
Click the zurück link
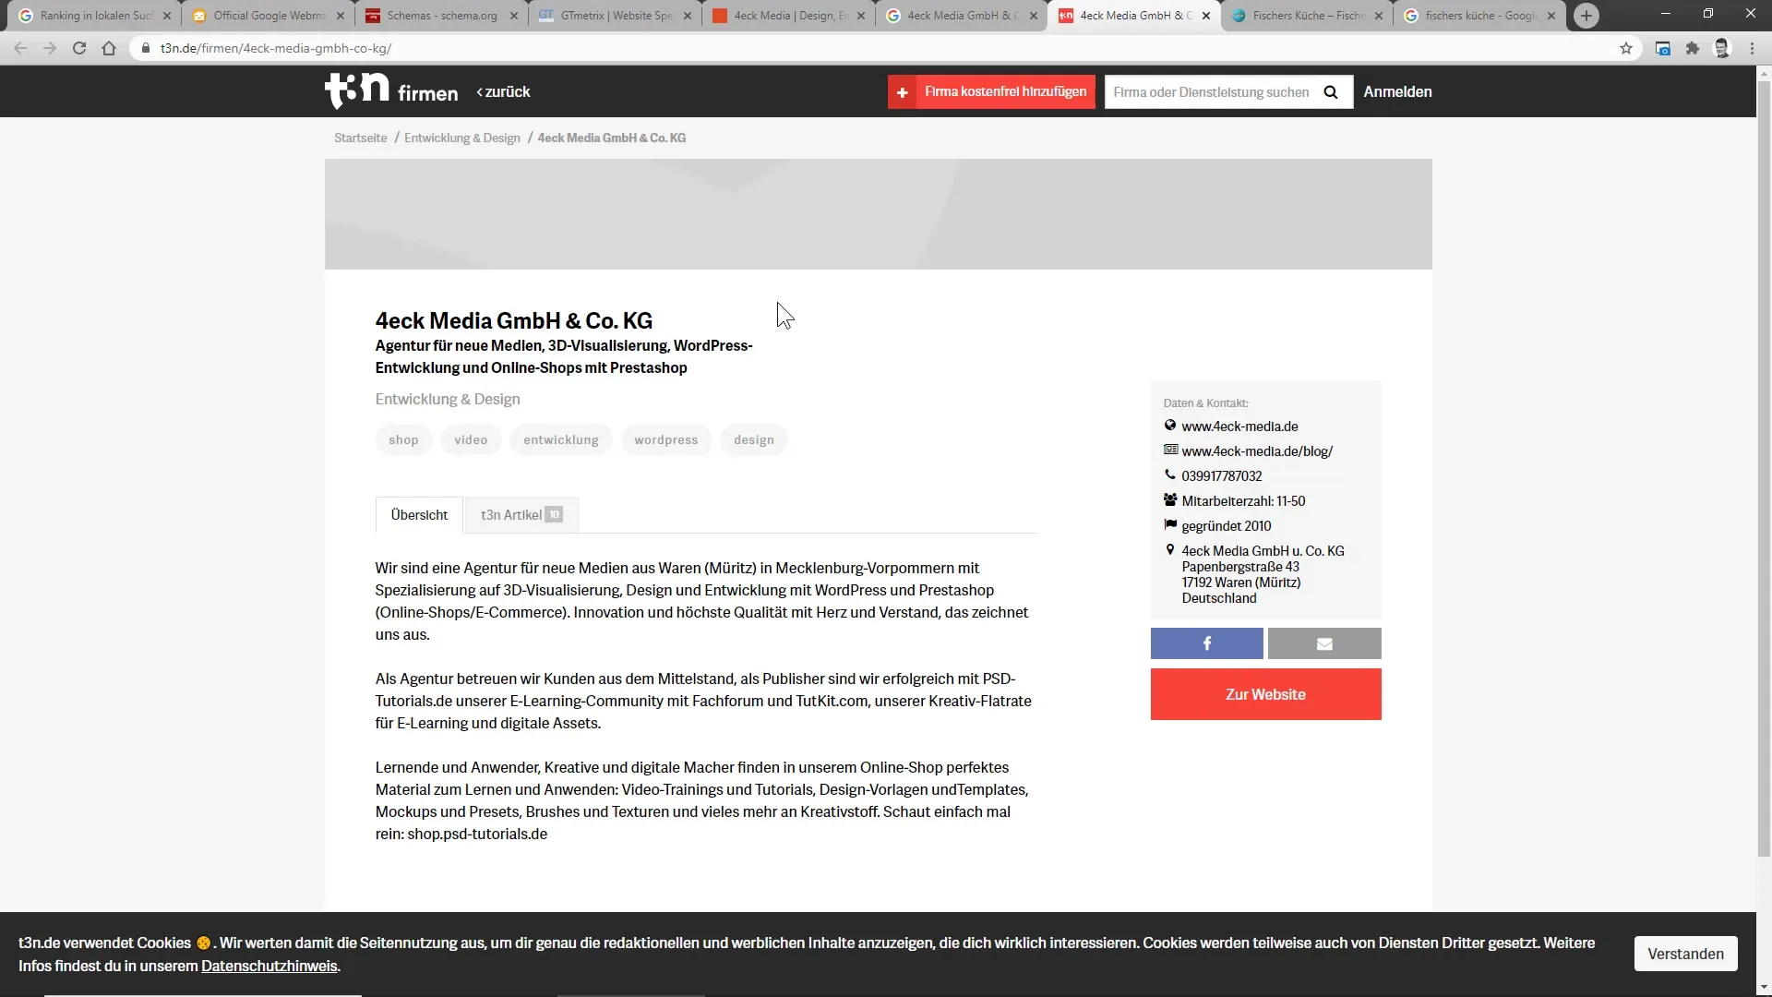503,91
